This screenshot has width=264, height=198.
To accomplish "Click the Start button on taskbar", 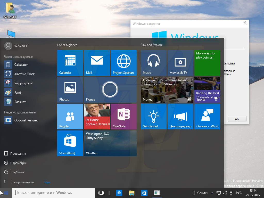I will tap(6, 193).
